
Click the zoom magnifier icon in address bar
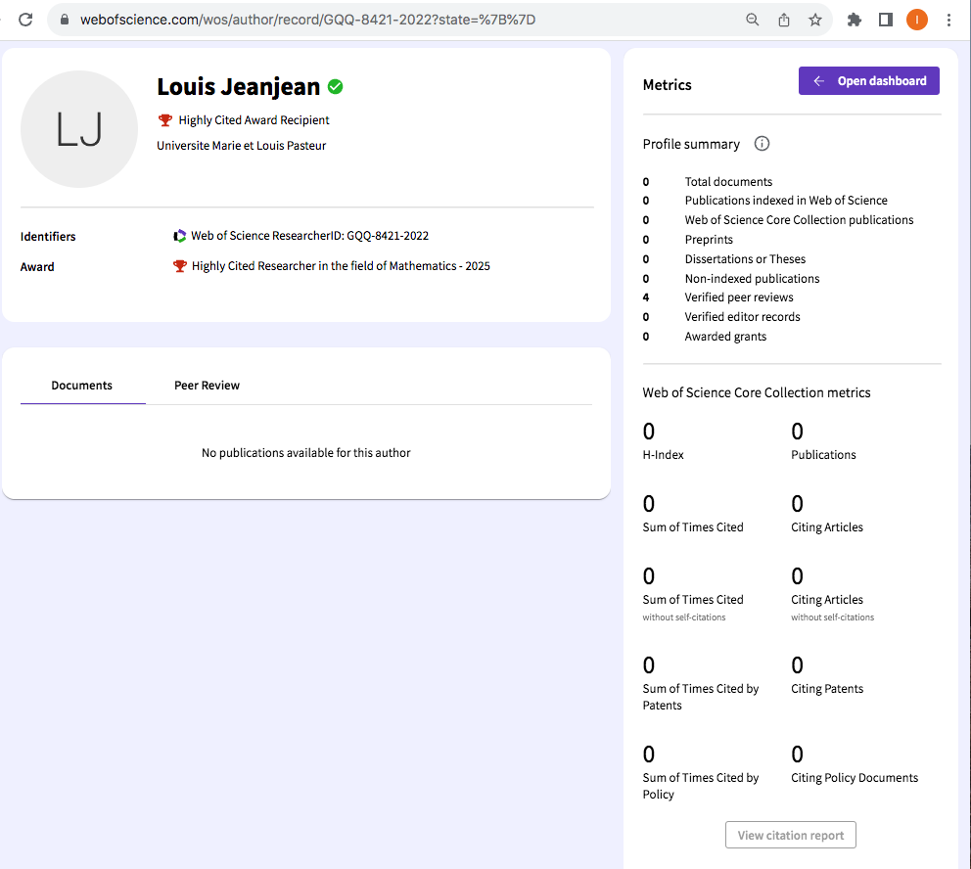[x=753, y=20]
